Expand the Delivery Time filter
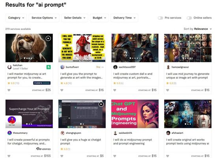This screenshot has width=217, height=158. pyautogui.click(x=124, y=18)
